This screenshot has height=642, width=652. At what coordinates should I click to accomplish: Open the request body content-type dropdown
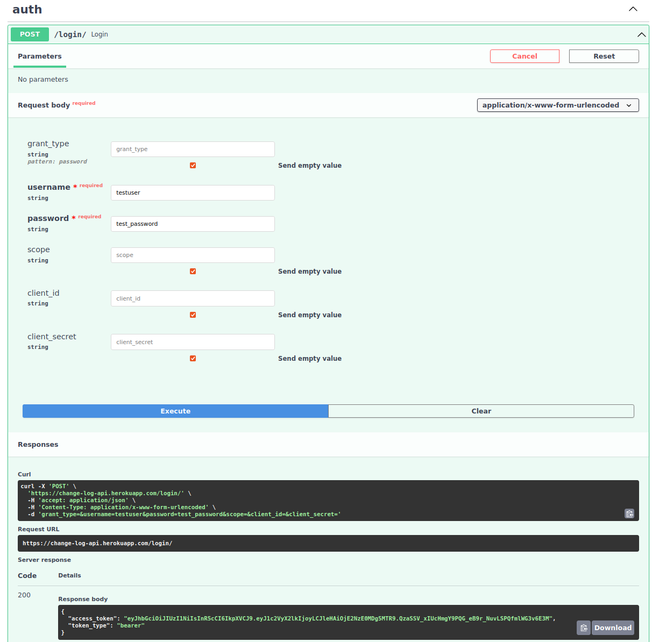(557, 105)
